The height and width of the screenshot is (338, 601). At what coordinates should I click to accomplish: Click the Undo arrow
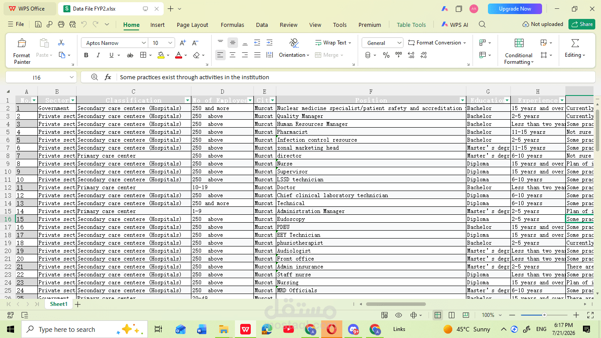(84, 24)
